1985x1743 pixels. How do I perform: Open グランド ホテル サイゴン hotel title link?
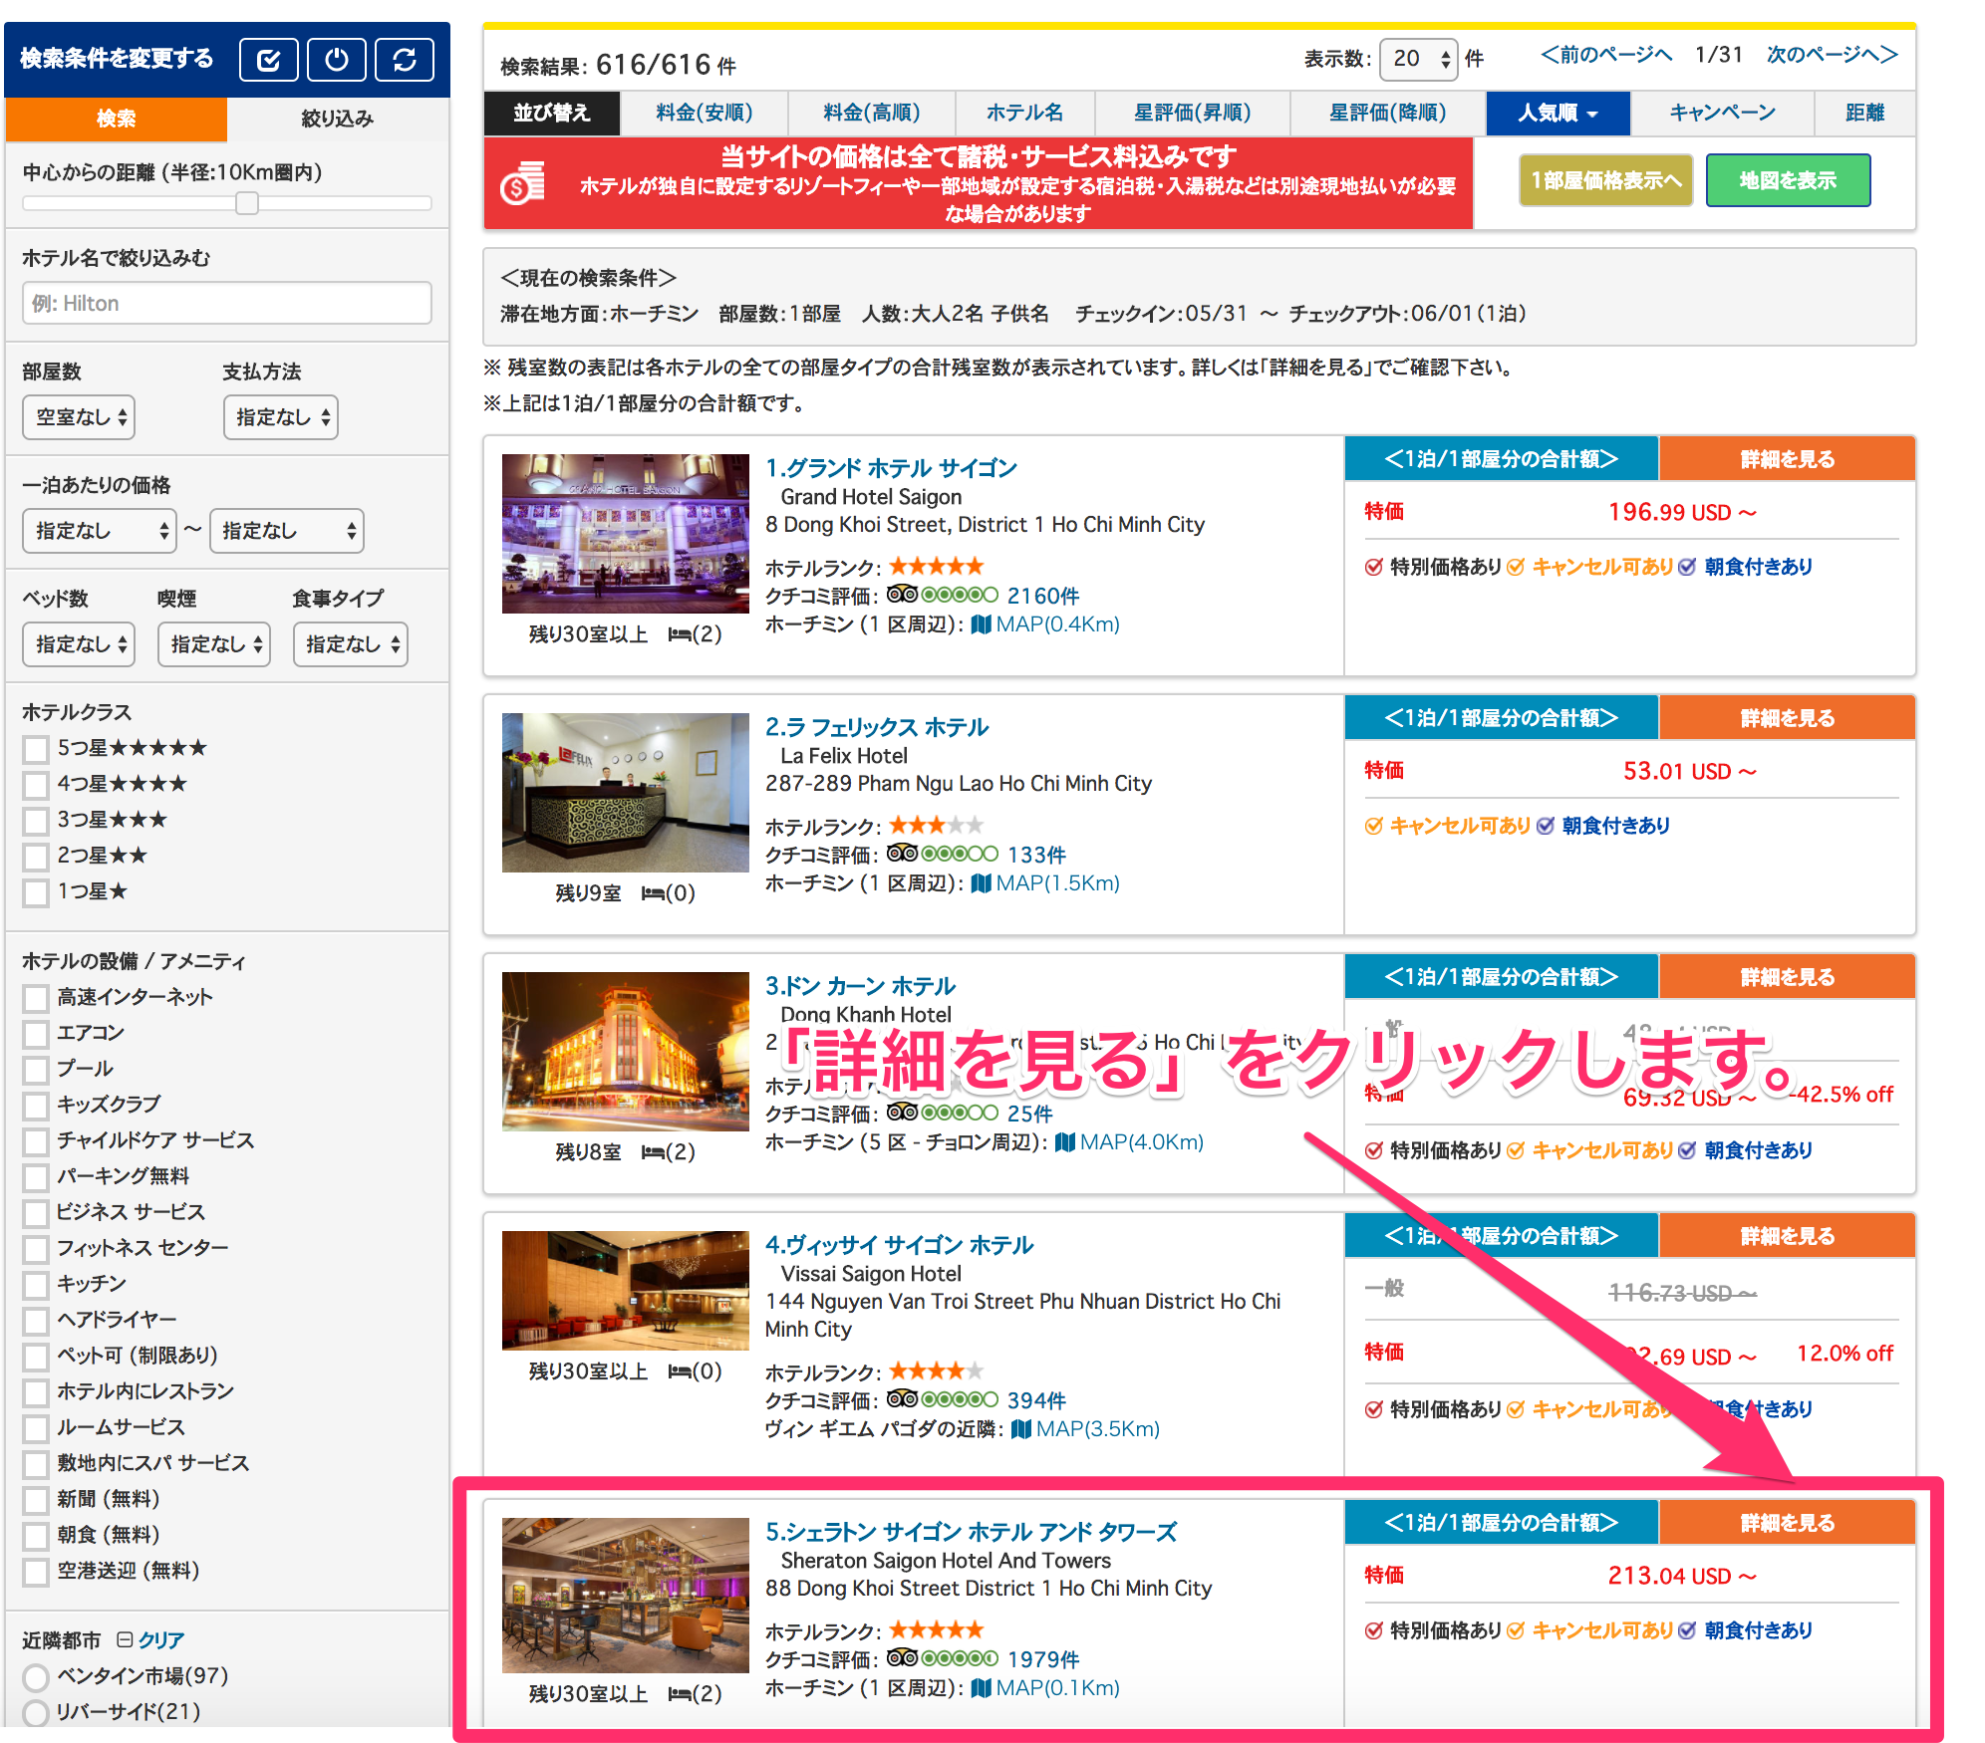tap(891, 468)
